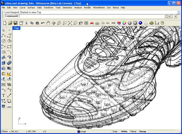This screenshot has width=182, height=134.
Task: Select the Pan hand tool
Action: [x=48, y=23]
